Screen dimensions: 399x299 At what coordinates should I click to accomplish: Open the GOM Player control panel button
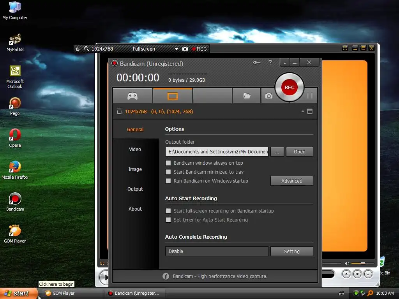pos(357,274)
